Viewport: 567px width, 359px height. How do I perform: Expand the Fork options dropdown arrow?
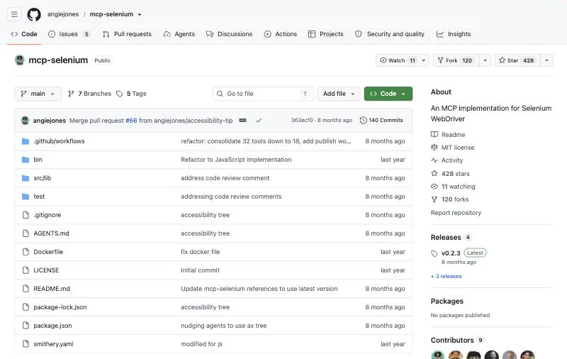485,60
